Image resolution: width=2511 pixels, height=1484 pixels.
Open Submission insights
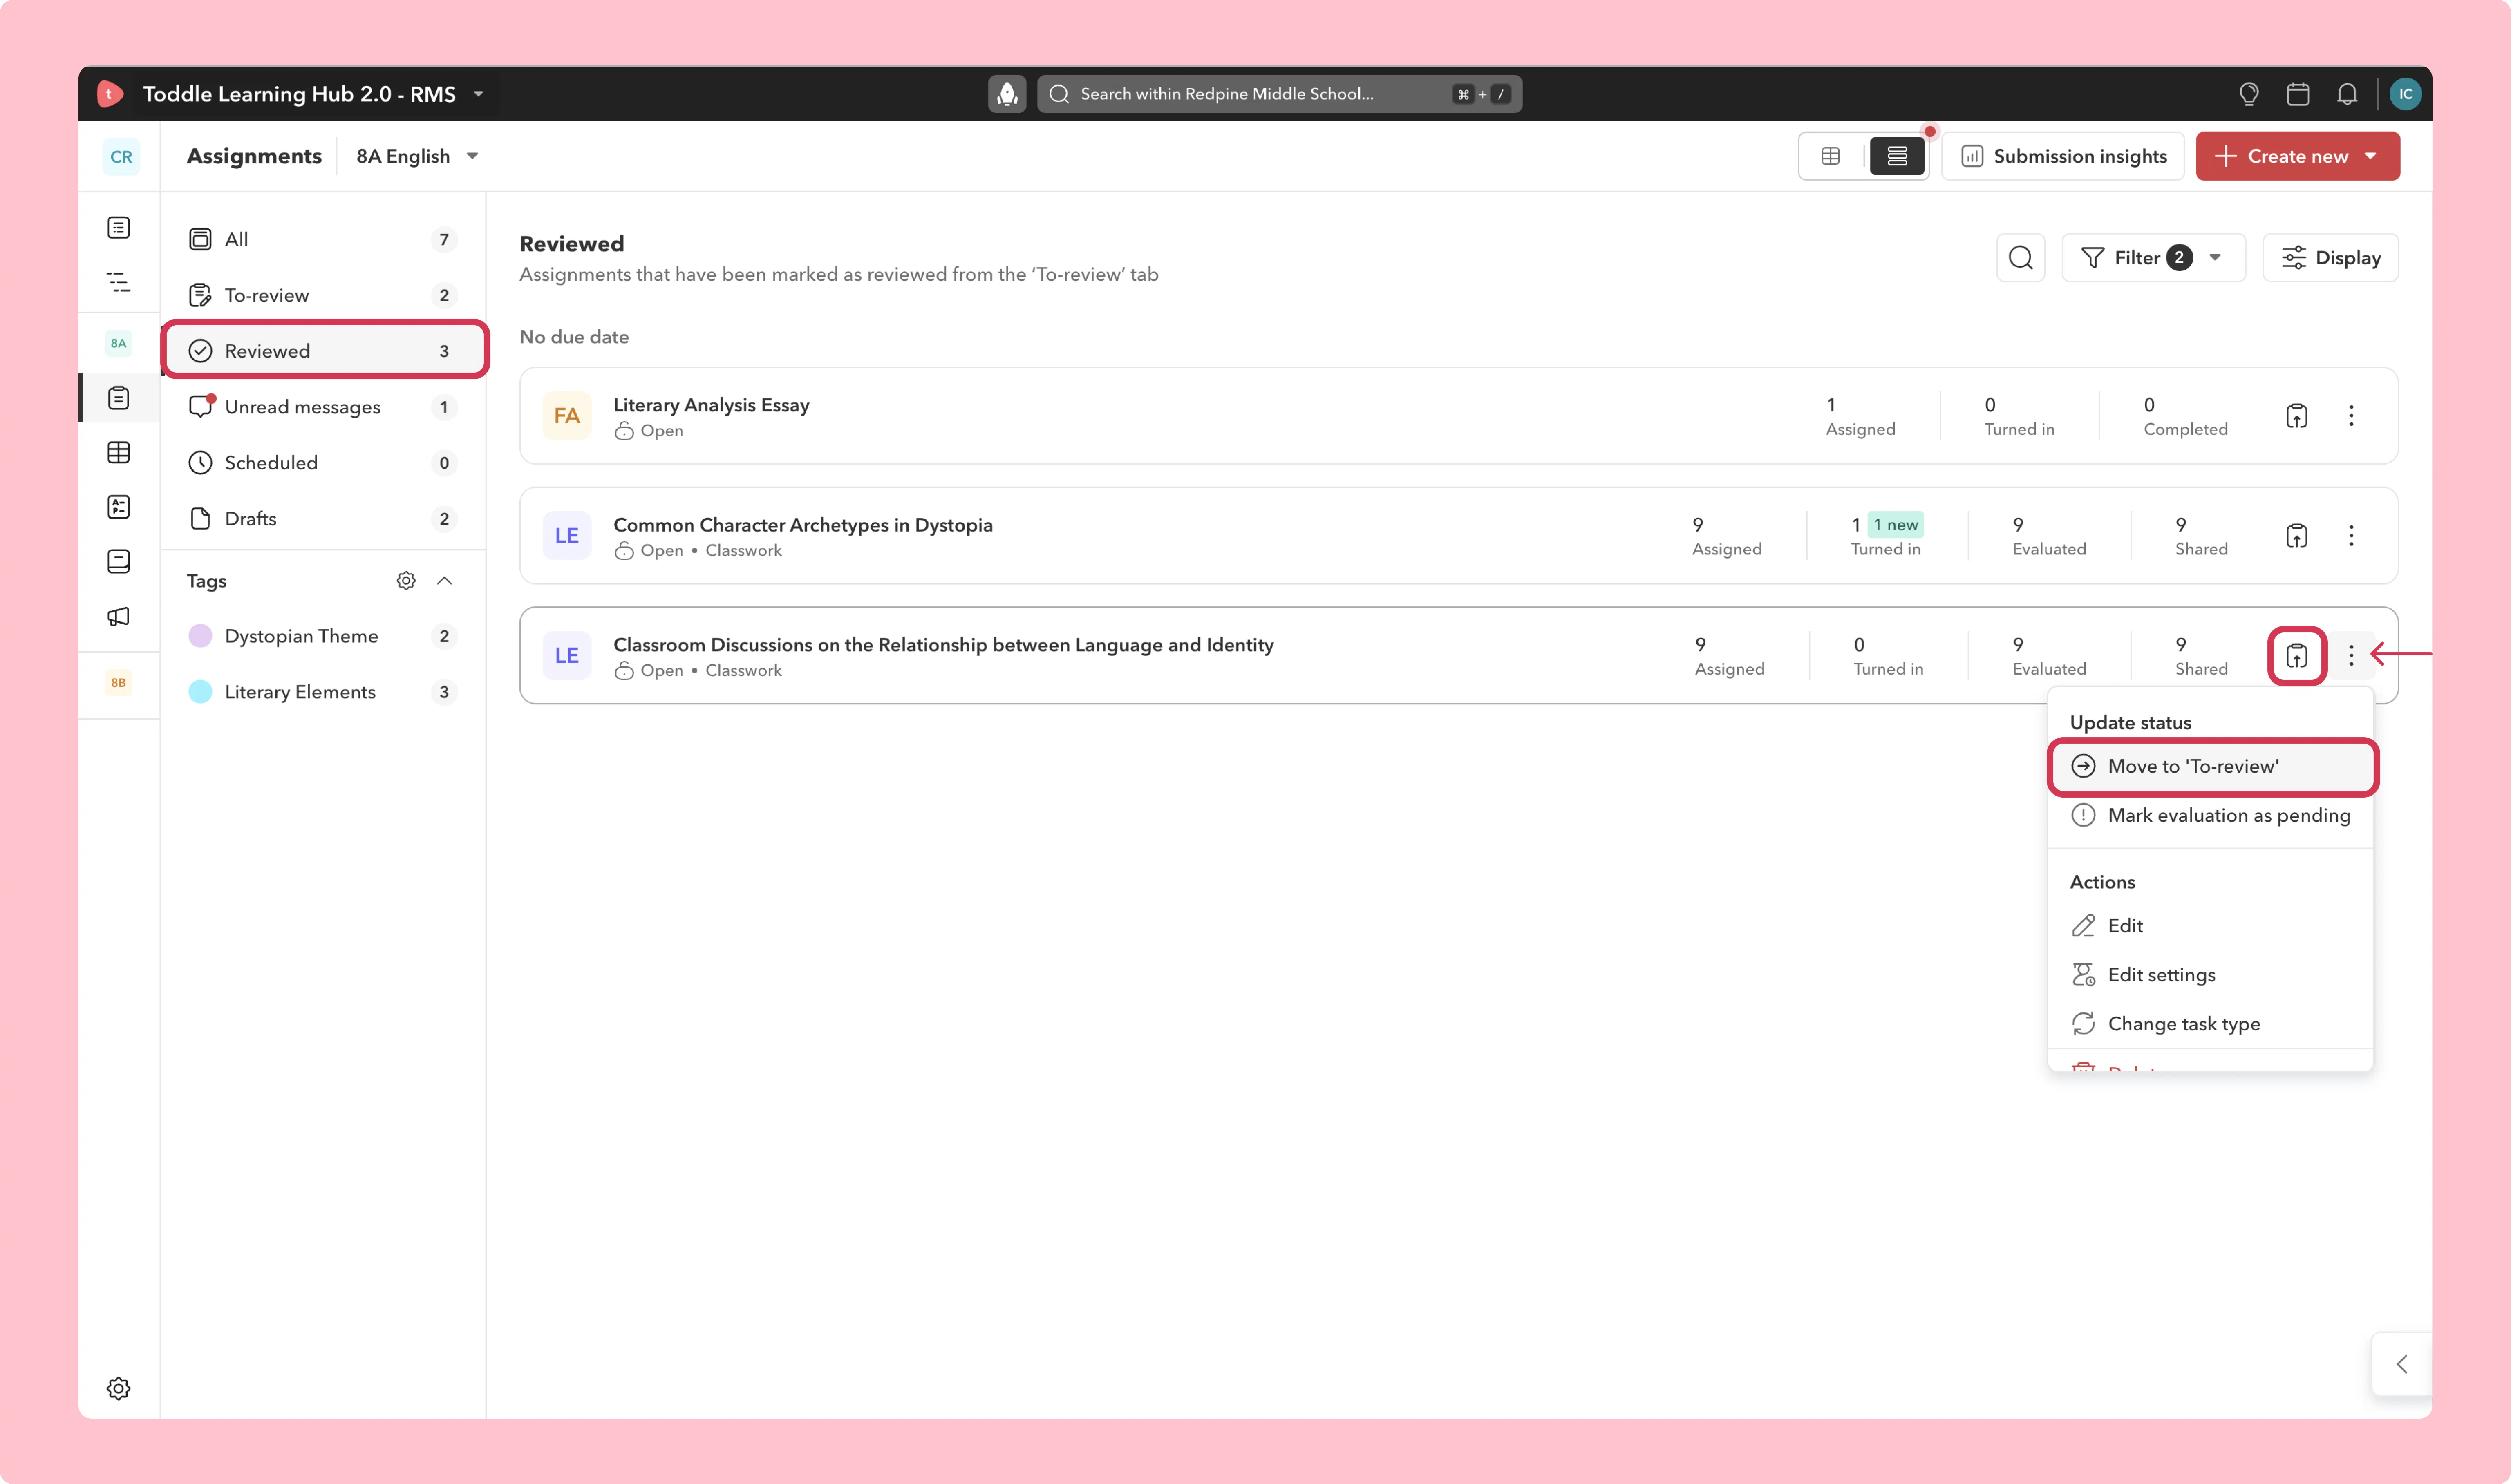point(2063,156)
